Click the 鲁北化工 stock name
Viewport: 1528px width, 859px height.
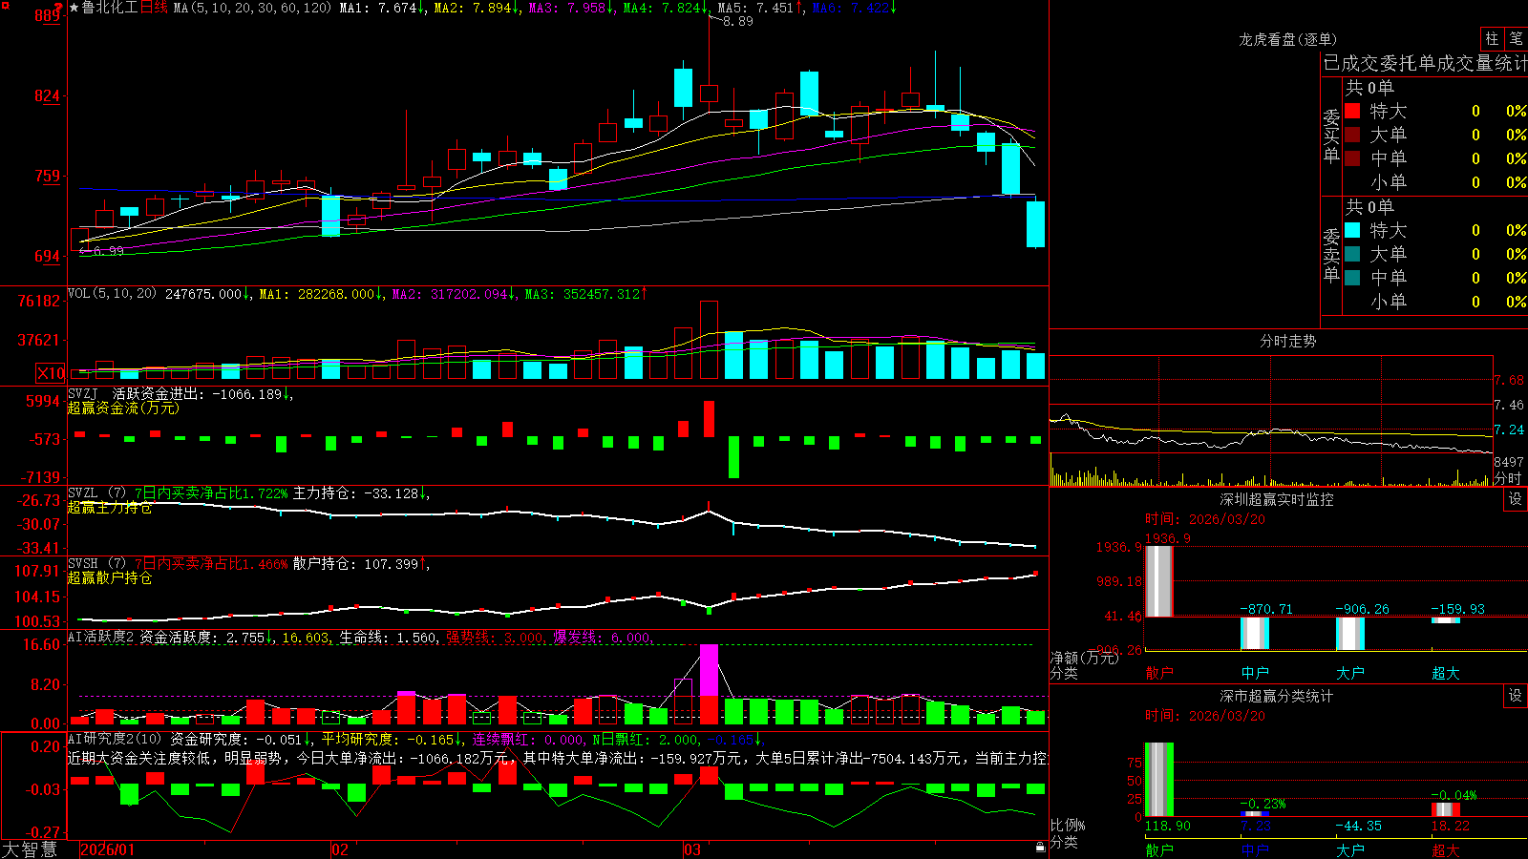click(111, 8)
